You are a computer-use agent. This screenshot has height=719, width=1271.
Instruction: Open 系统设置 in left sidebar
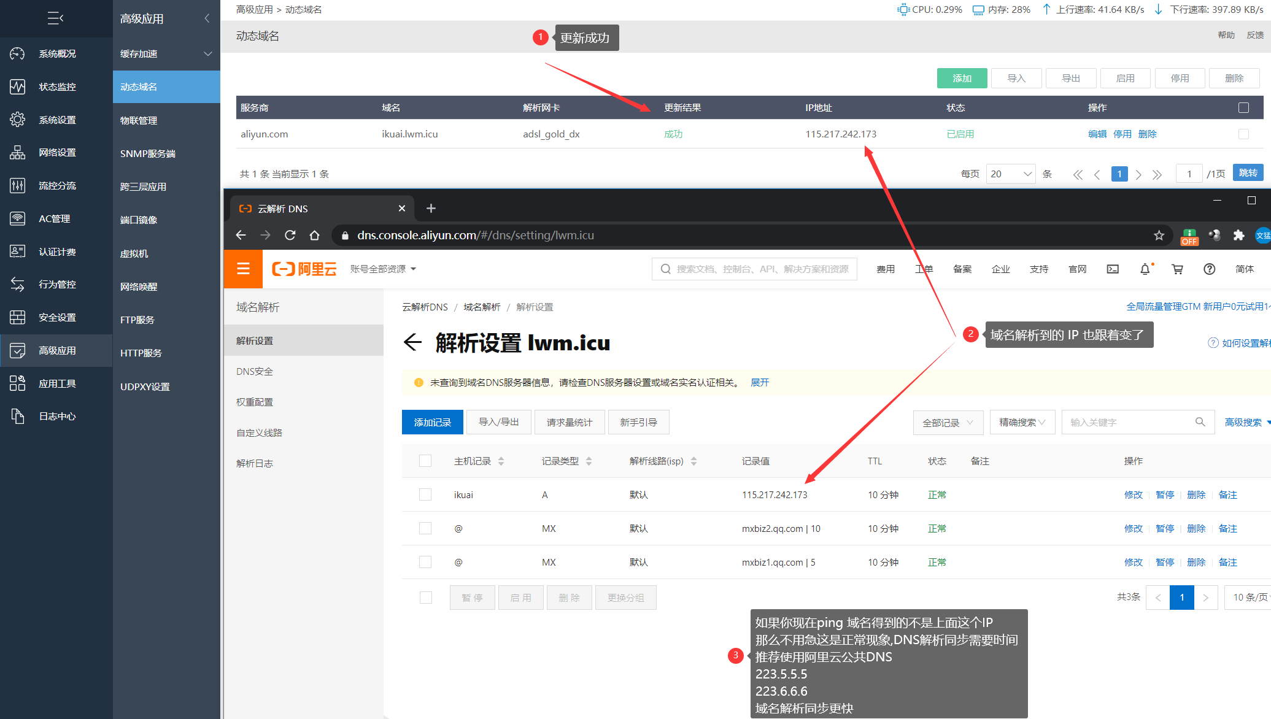click(56, 120)
